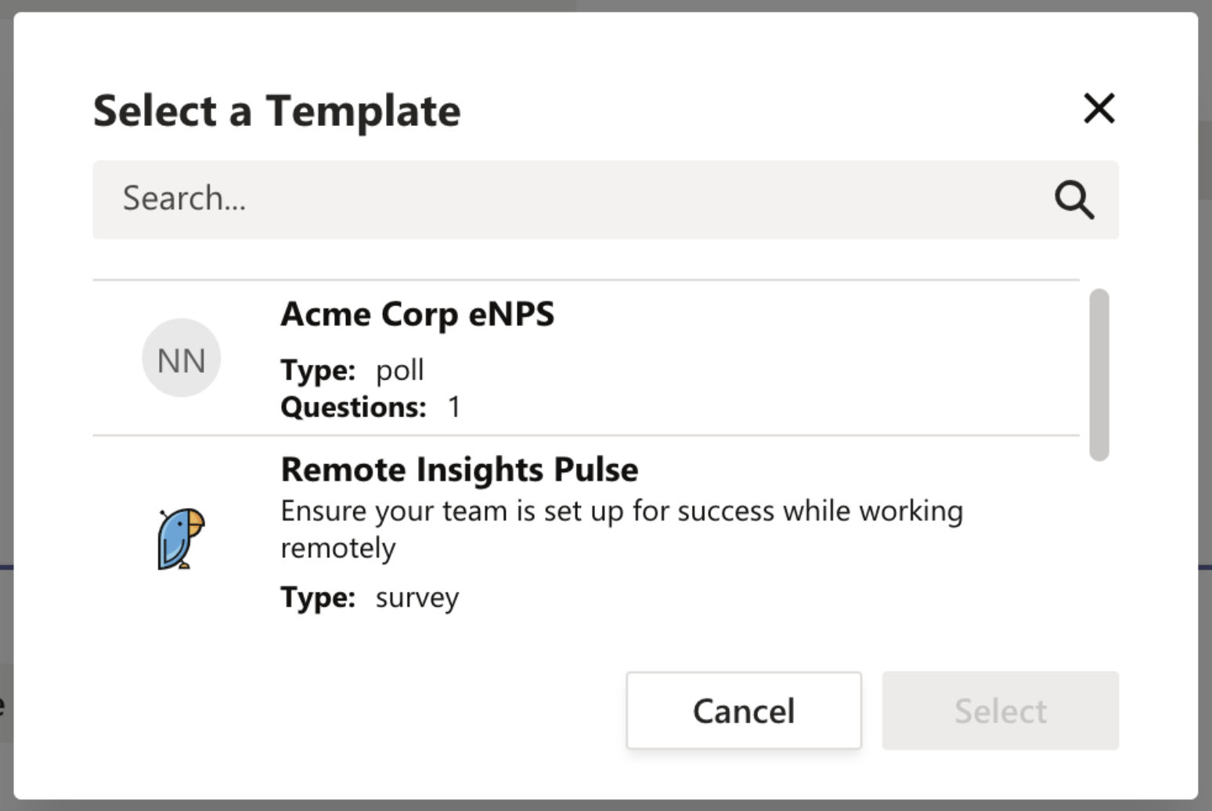Click the 'Questions:' bold label
This screenshot has width=1212, height=811.
353,407
